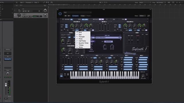This screenshot has width=184, height=103.
Task: Click Inst track instrument icon in Logic
Action: (19, 10)
